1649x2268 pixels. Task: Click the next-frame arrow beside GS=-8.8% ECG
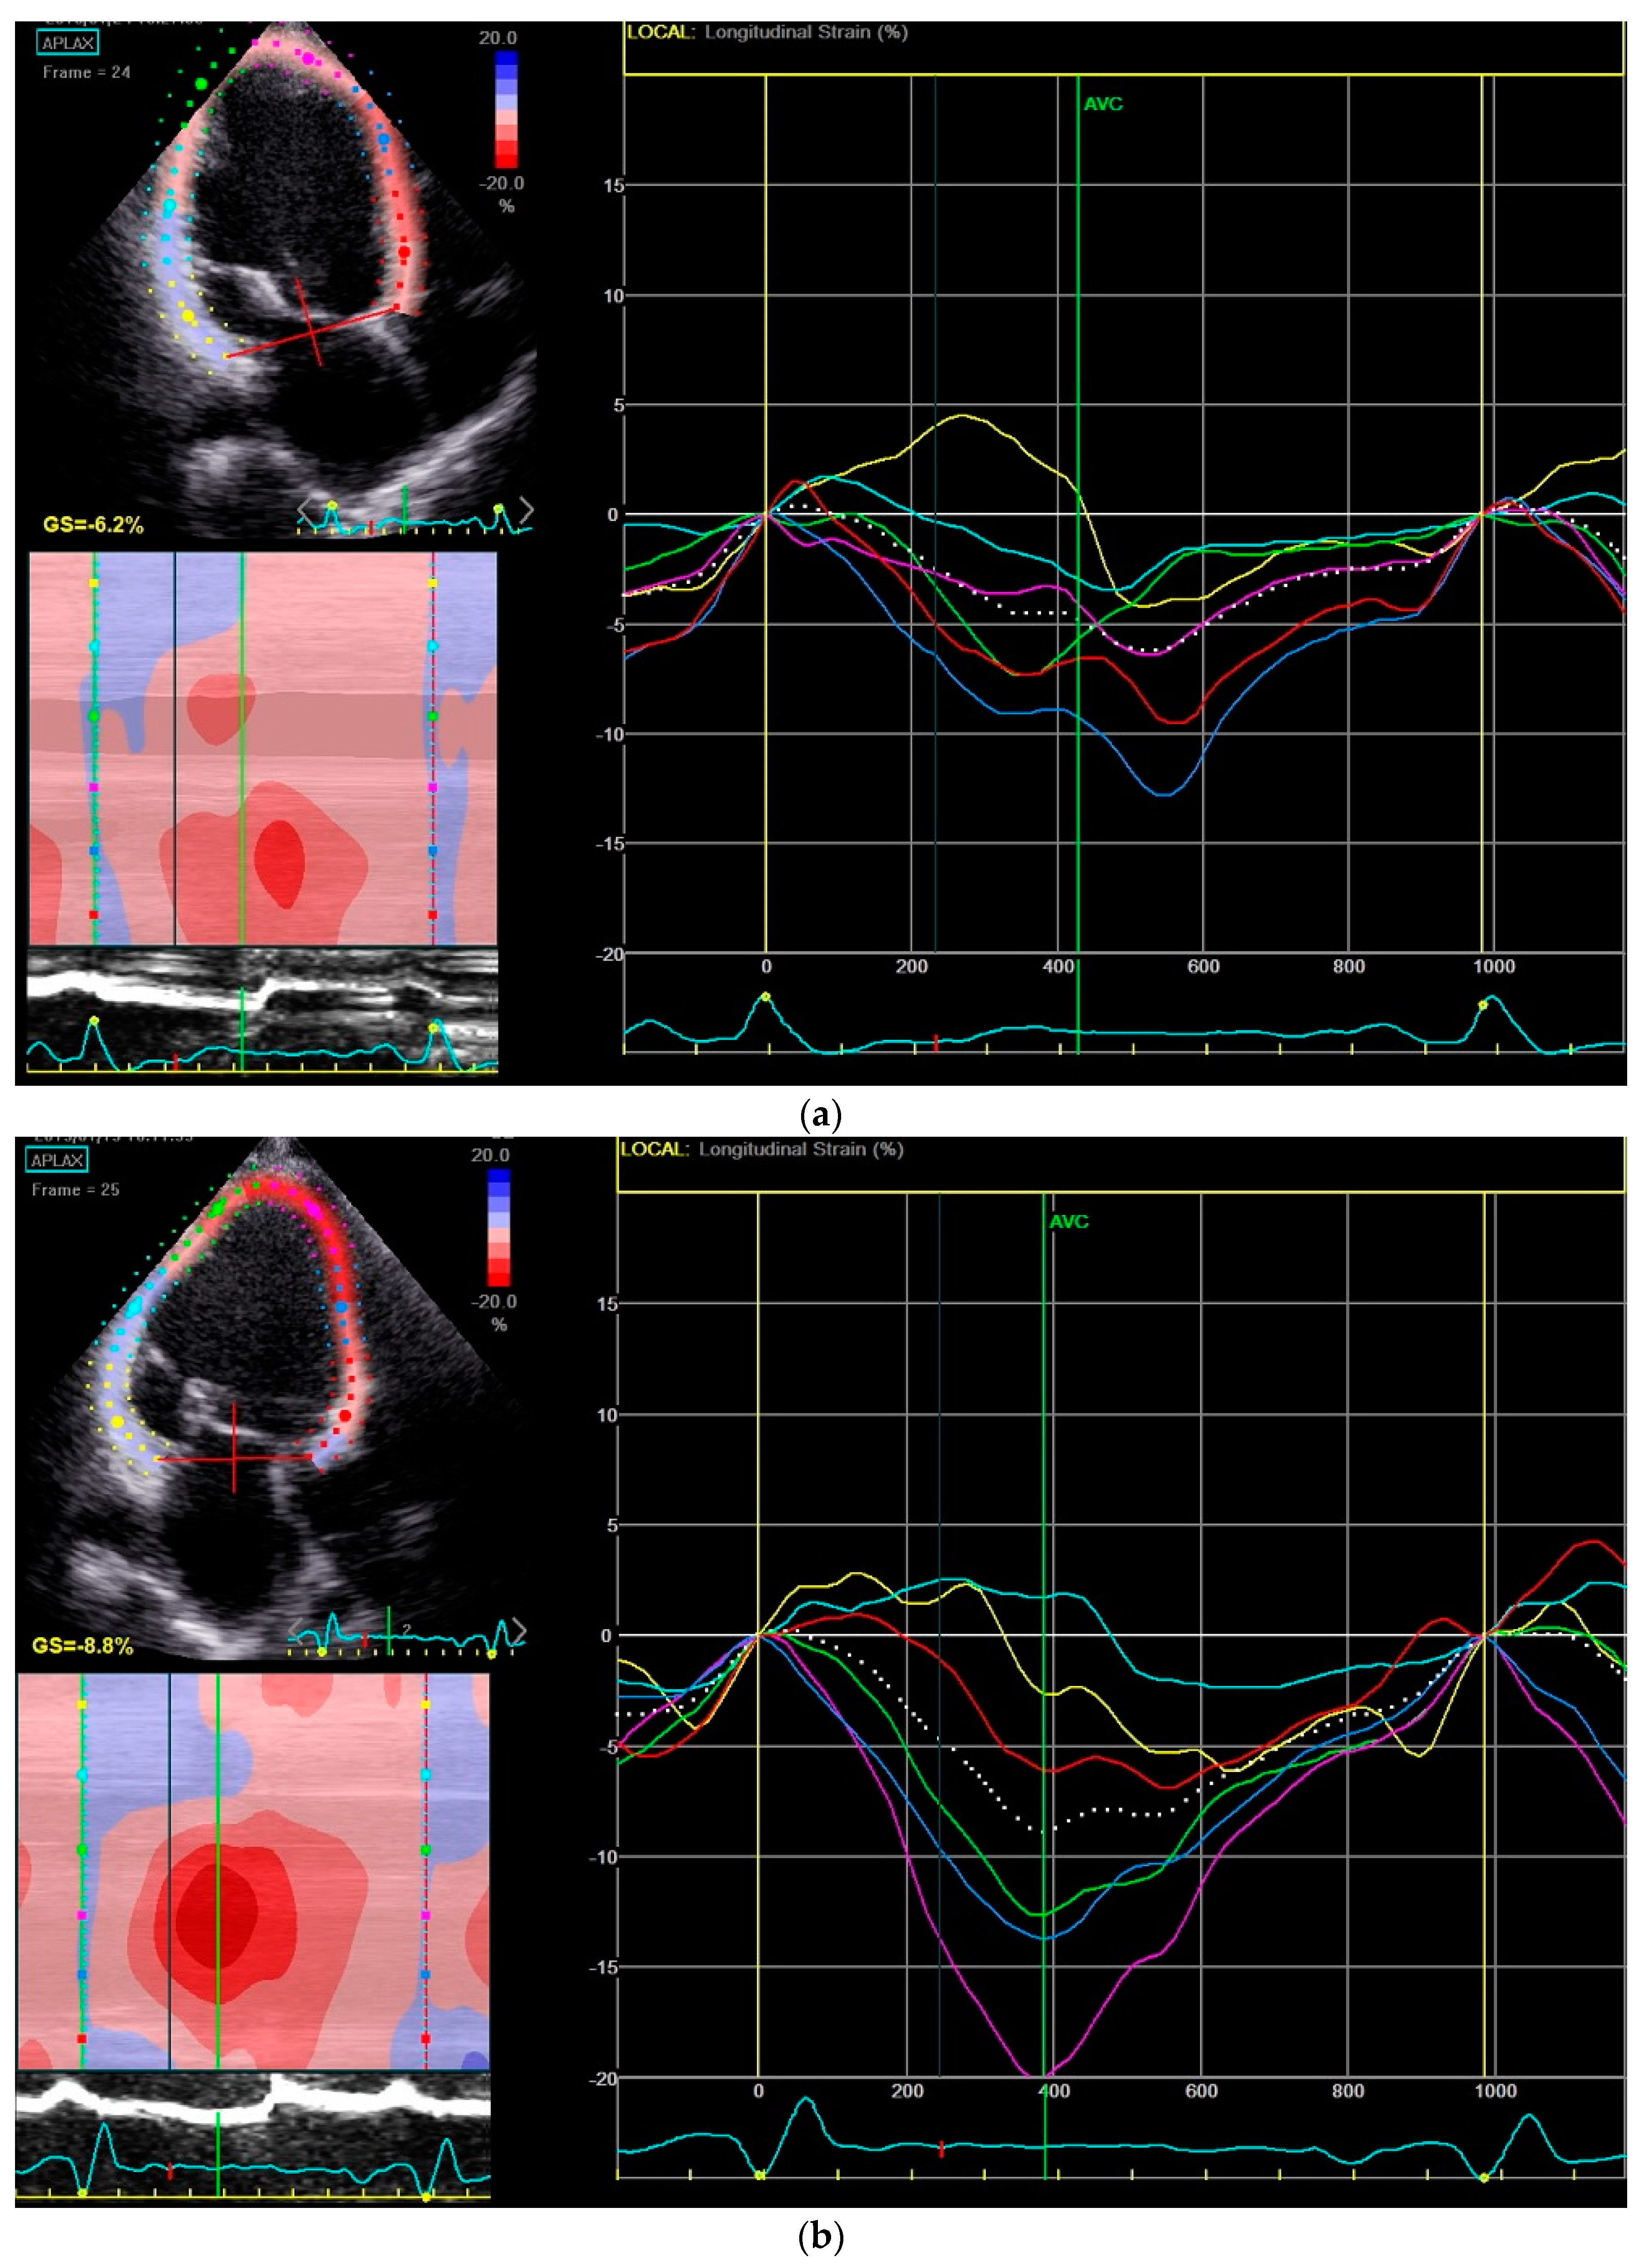click(519, 1630)
